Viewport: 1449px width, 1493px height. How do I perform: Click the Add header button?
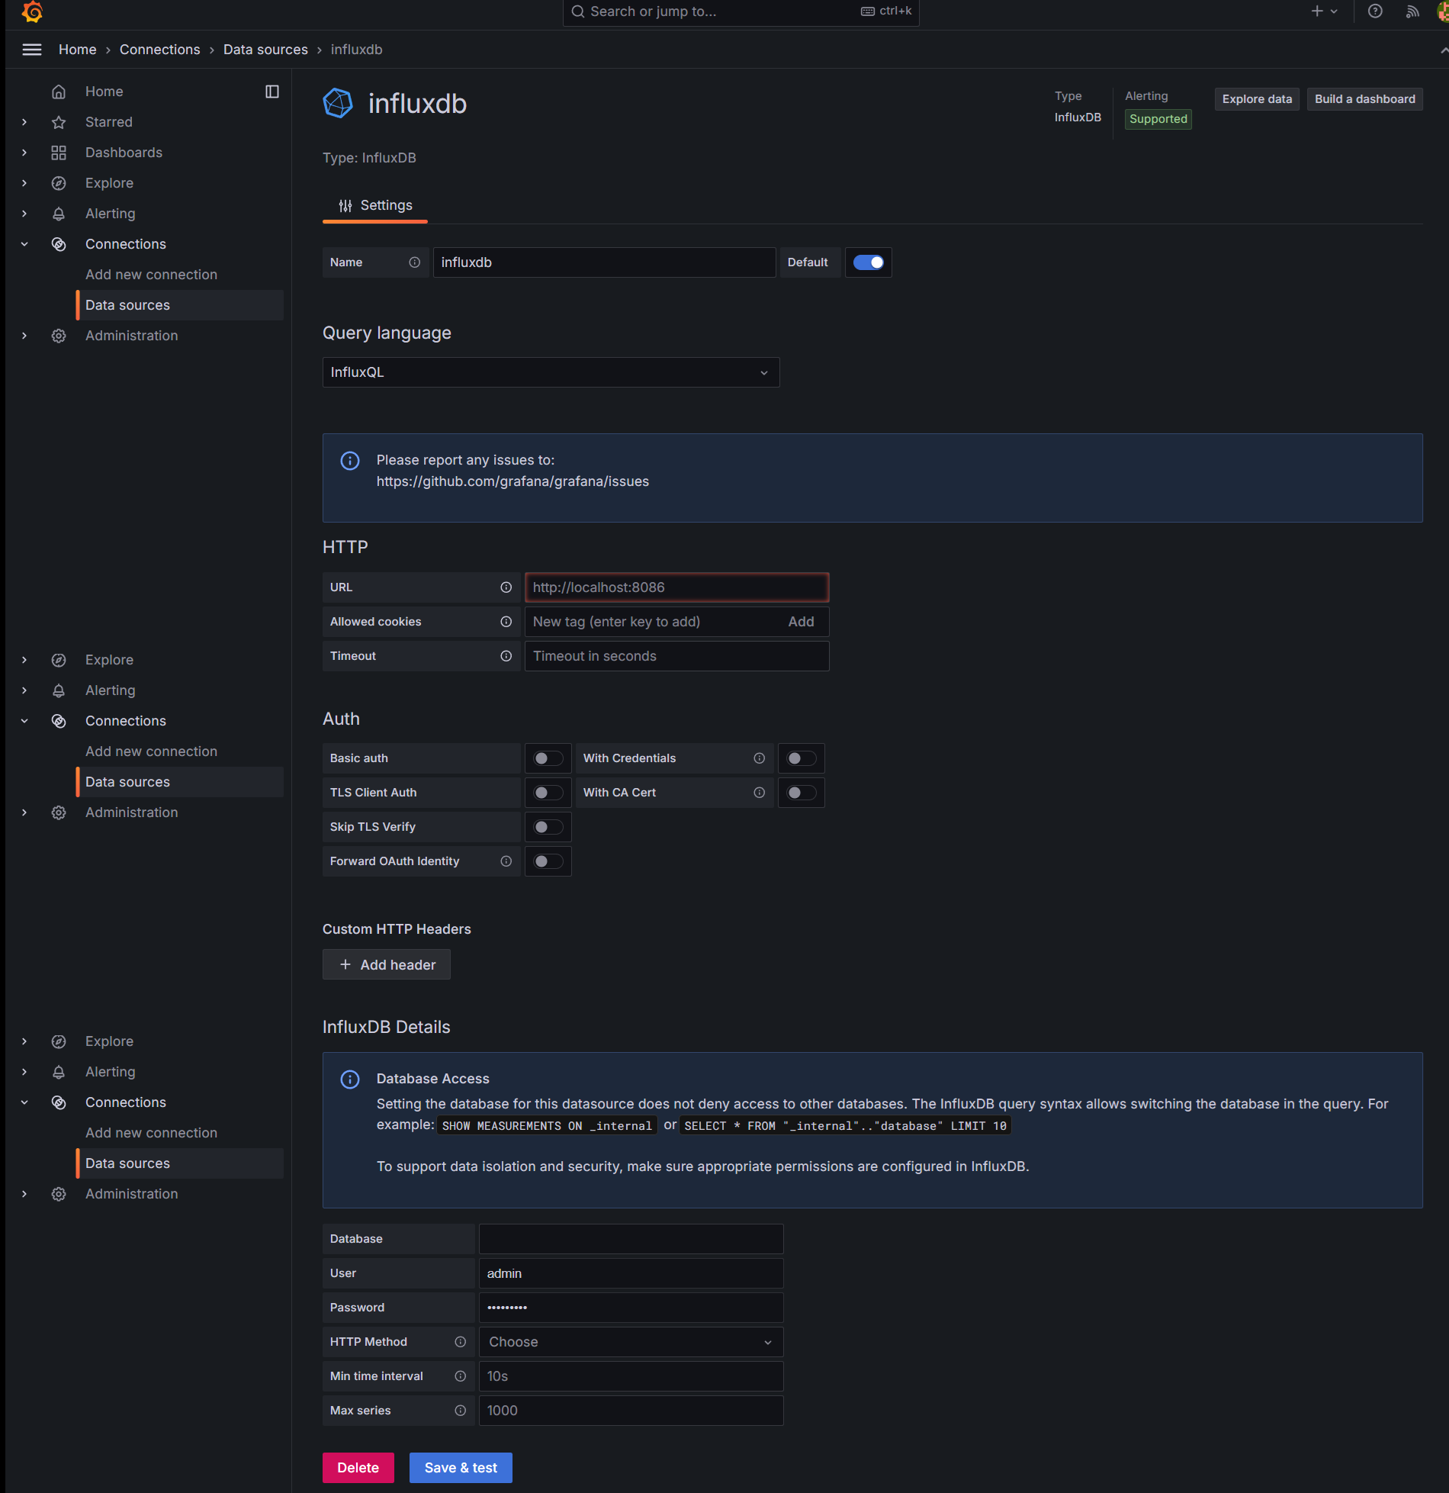(387, 964)
